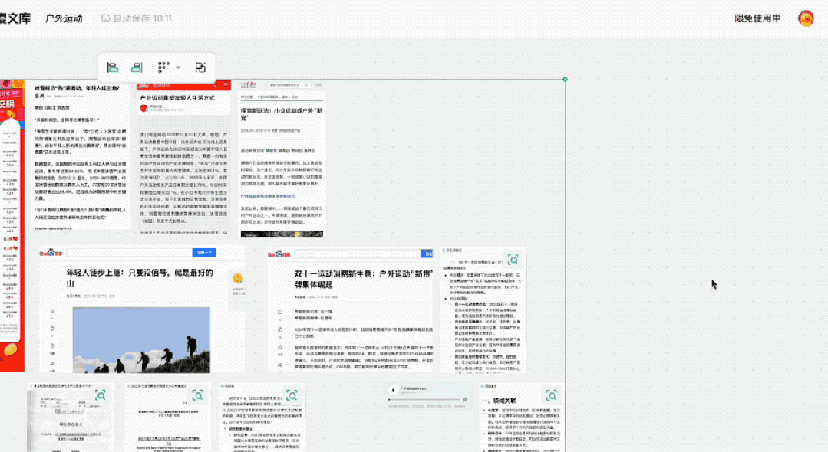Click the hamburger menu in red-header article card

point(226,84)
